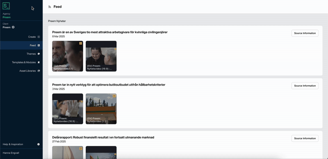Image resolution: width=328 pixels, height=159 pixels.
Task: Click the Asset Libraries icon
Action: coord(39,71)
